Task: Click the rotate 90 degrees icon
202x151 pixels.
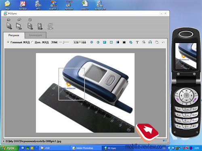Action: 144,42
